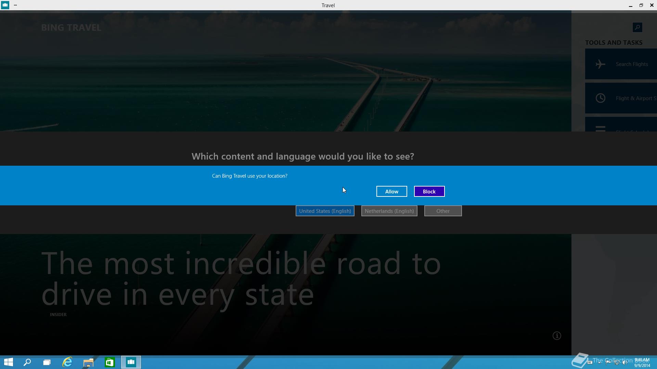The width and height of the screenshot is (657, 369).
Task: Open the touch keyboard tray icon
Action: click(590, 363)
